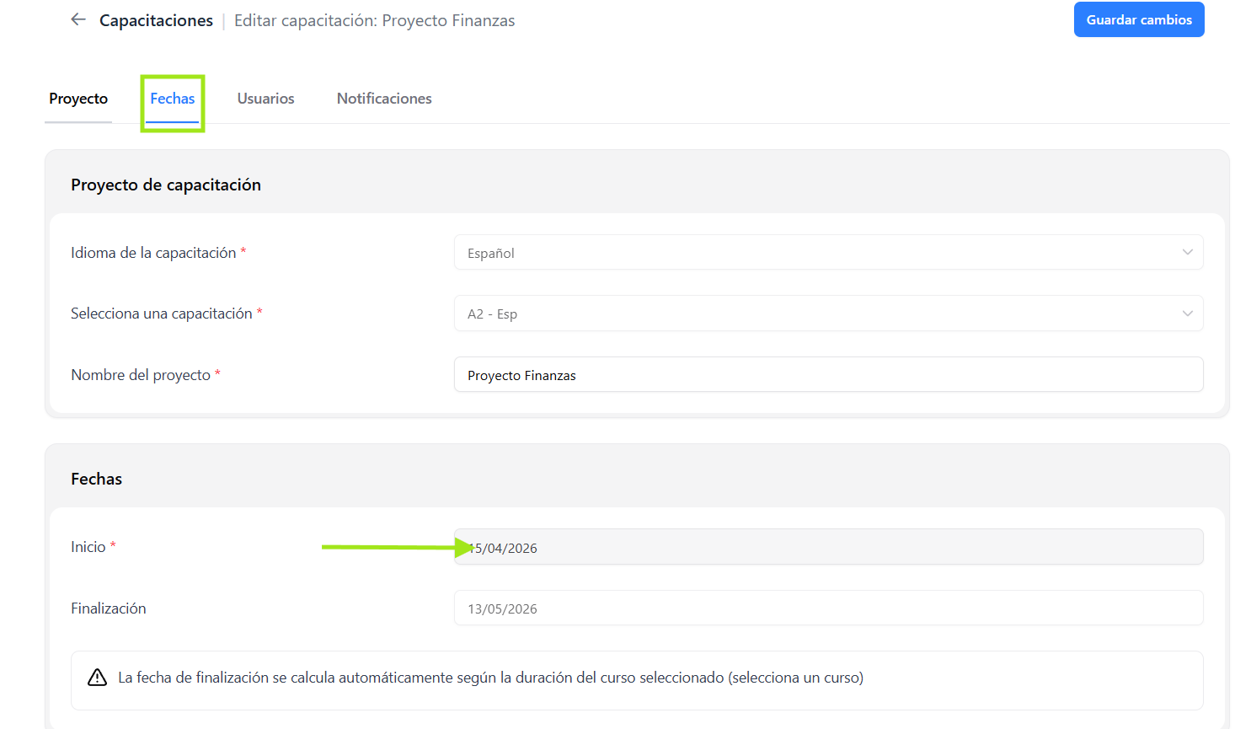
Task: Open the Idioma de la capacitación dropdown
Action: click(x=829, y=252)
